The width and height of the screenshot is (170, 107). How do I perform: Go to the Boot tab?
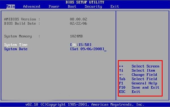[x=72, y=7]
